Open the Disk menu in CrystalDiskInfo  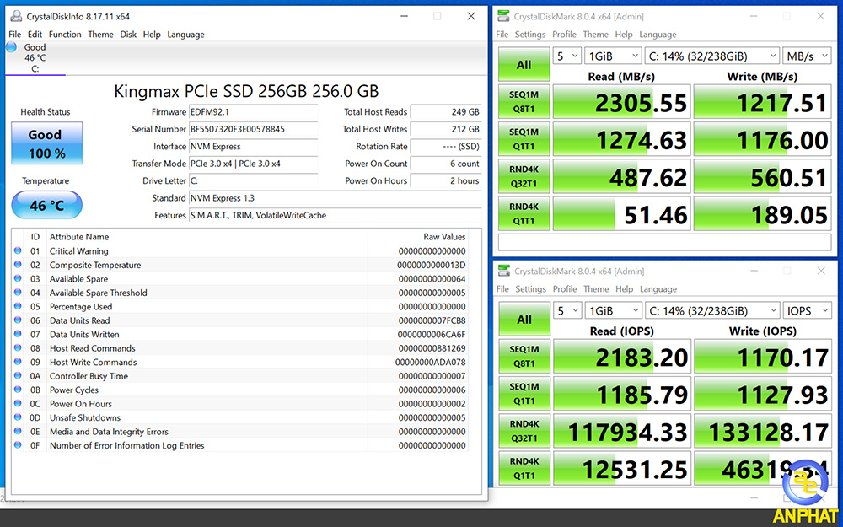coord(128,35)
